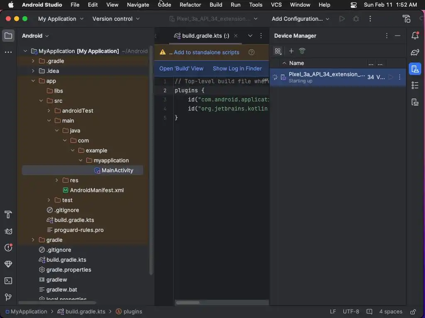Open the Navigate menu
The height and width of the screenshot is (318, 425).
point(138,5)
